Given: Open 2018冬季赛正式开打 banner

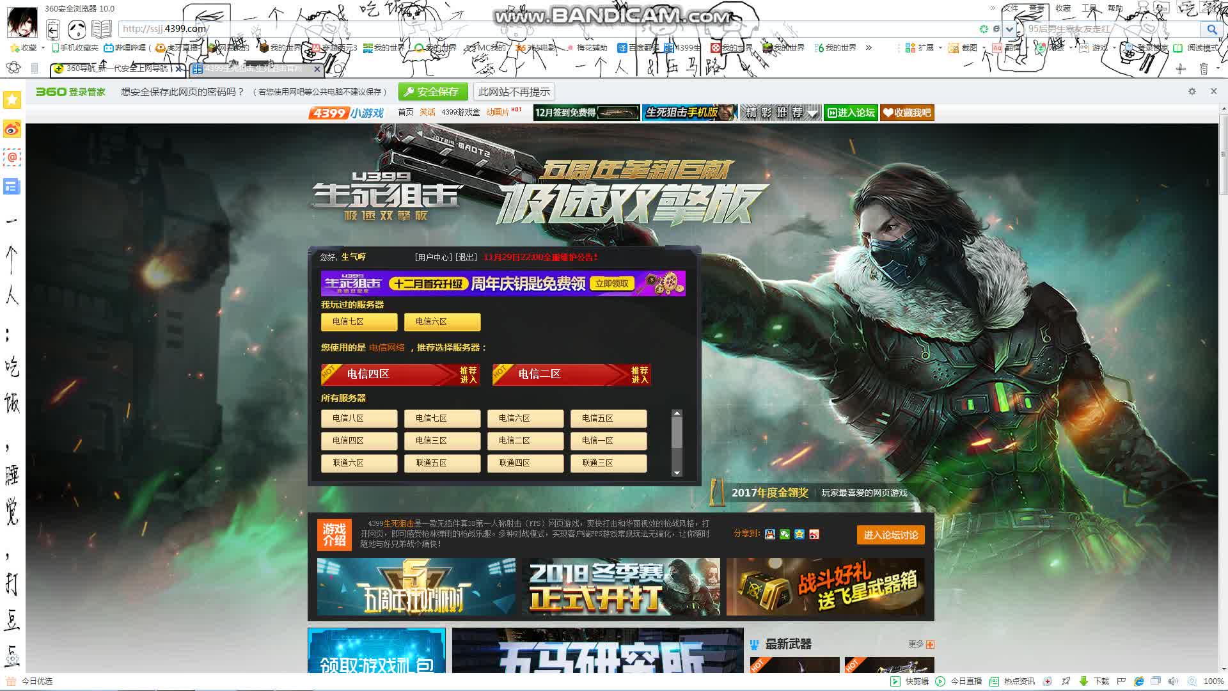Looking at the screenshot, I should [x=621, y=587].
